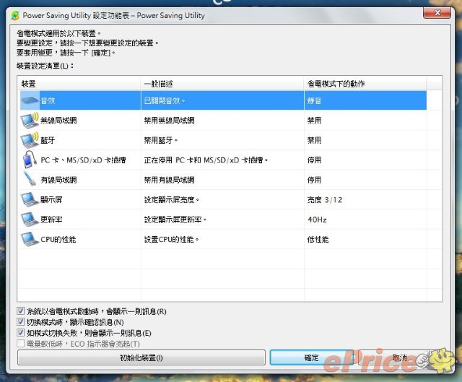The image size is (462, 382).
Task: Click the 初始化裝置(I) button
Action: point(141,358)
